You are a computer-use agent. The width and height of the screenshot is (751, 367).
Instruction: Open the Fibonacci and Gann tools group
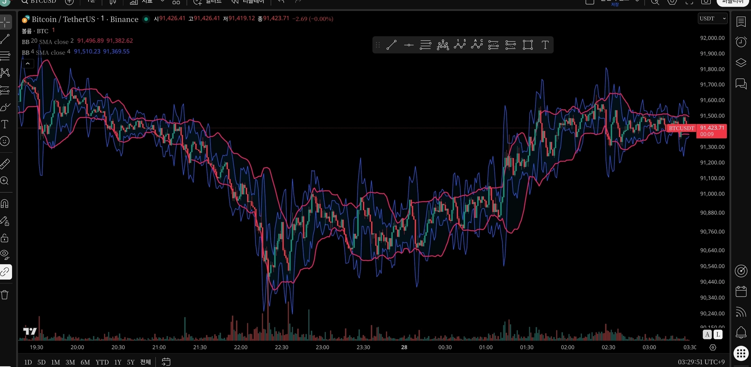click(5, 56)
